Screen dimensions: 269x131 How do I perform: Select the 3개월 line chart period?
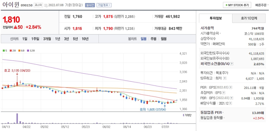click(47, 39)
